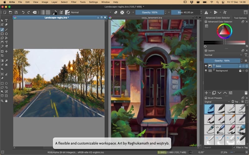249x155 pixels.
Task: Redo the last undone action
Action: point(29,12)
